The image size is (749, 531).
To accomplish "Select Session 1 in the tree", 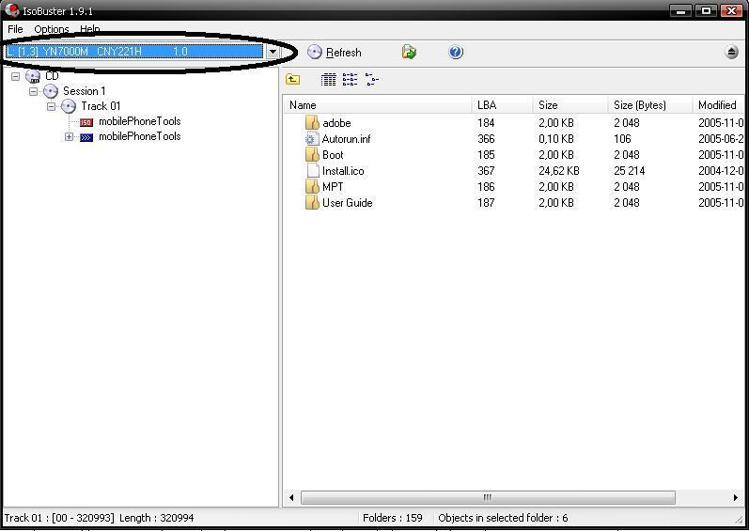I will (x=84, y=91).
